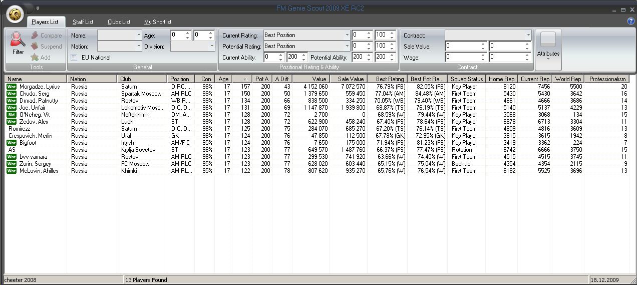Open the round application menu orb

pyautogui.click(x=17, y=15)
